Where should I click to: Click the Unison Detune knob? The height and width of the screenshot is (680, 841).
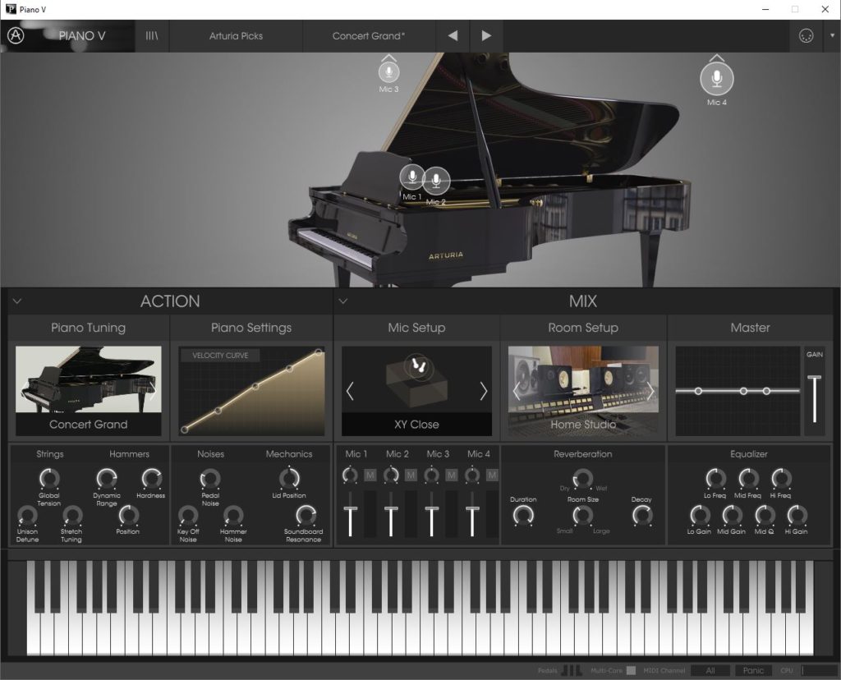(x=27, y=515)
